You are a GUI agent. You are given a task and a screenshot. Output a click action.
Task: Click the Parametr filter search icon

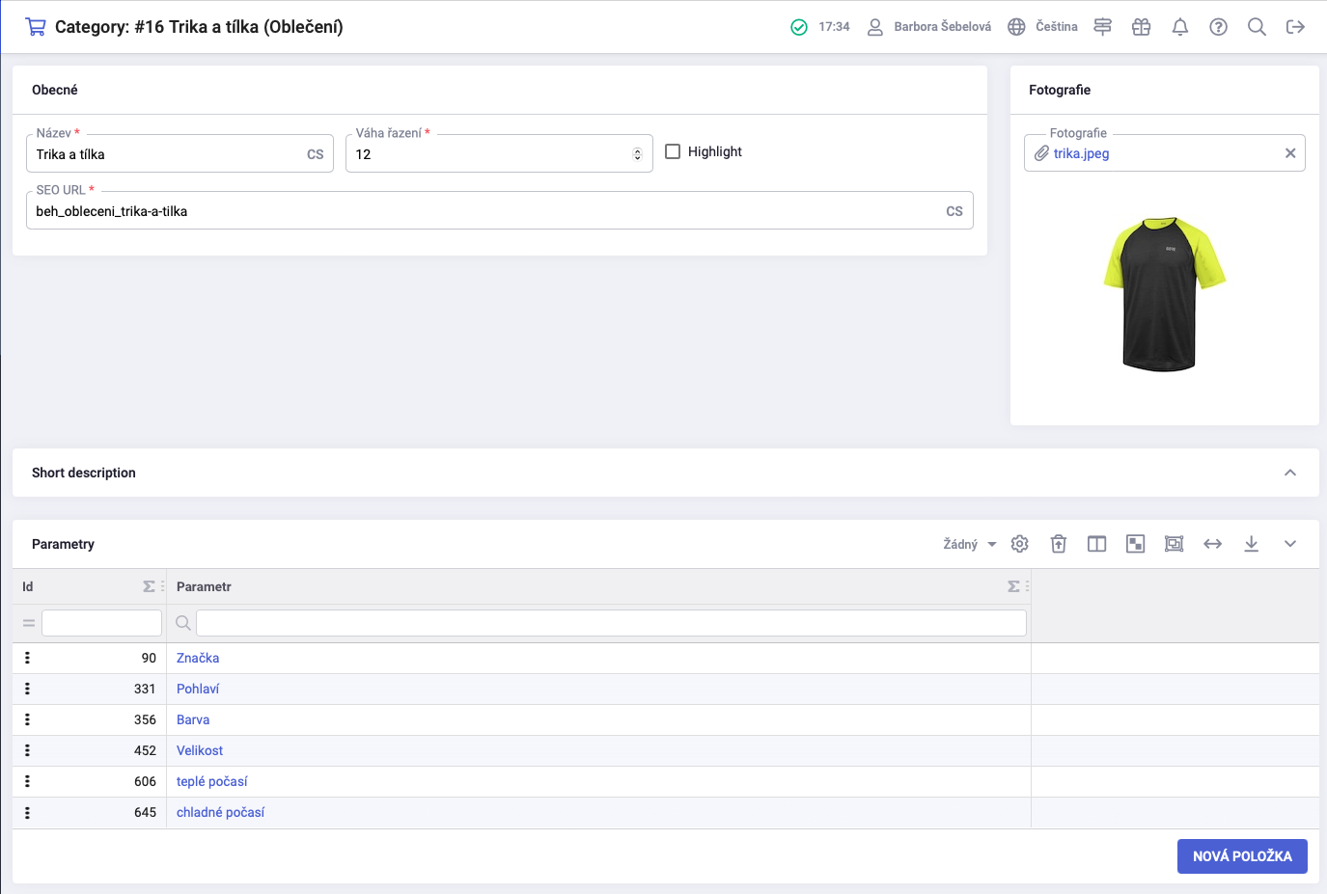[182, 623]
